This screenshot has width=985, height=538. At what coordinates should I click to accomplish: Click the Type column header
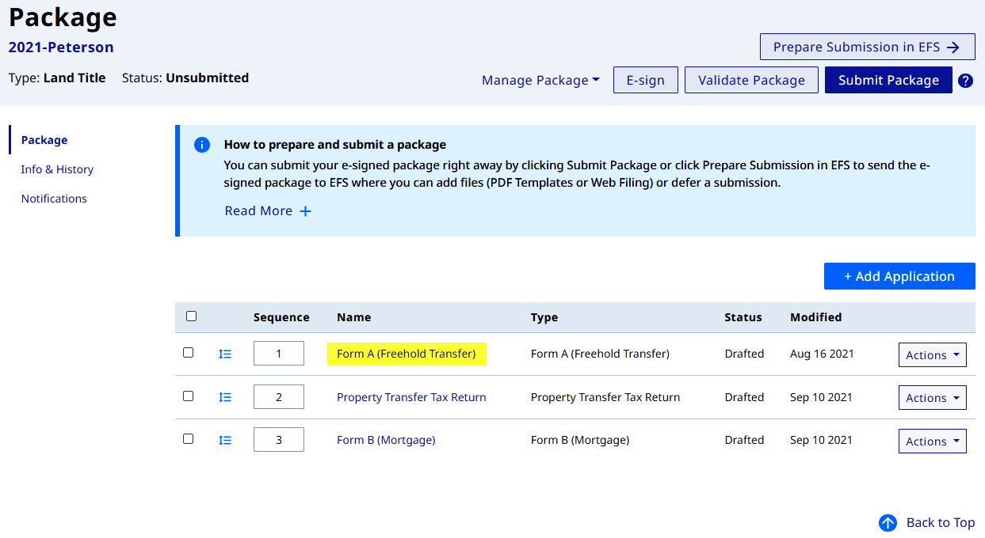click(544, 317)
